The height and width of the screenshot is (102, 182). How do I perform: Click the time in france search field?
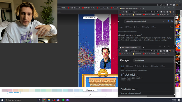click(x=153, y=60)
